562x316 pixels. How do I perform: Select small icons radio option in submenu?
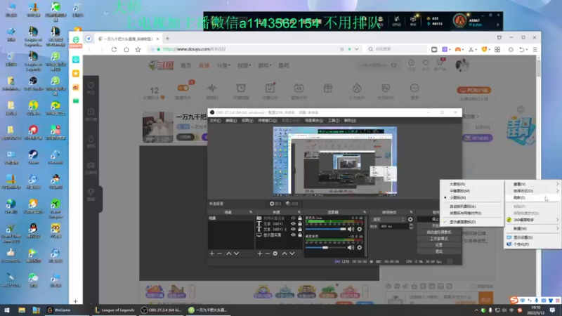pos(471,198)
